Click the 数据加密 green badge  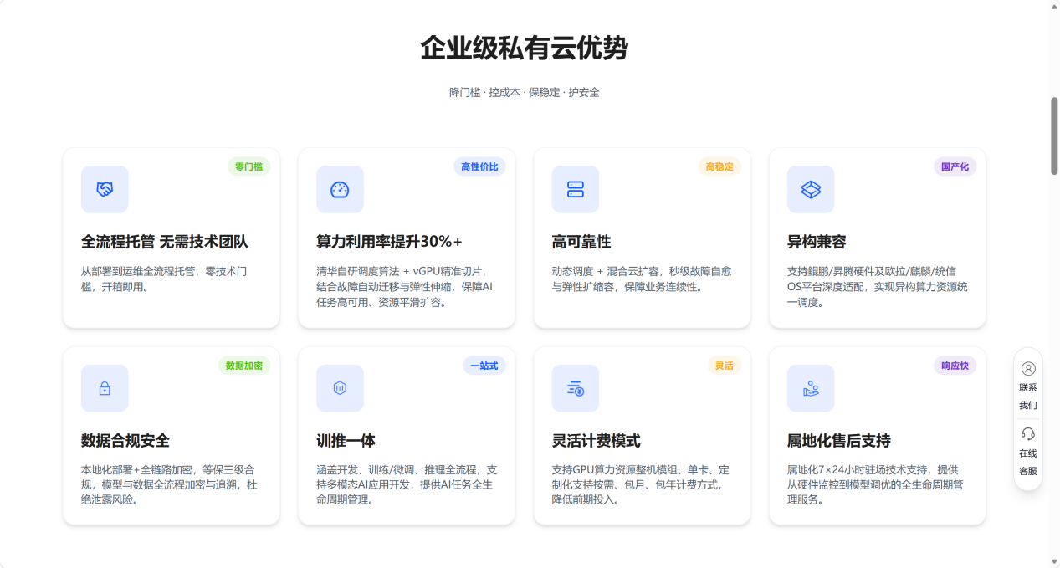(244, 366)
